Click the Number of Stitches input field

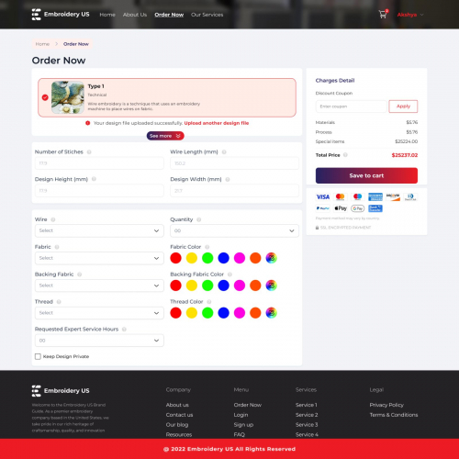(x=99, y=163)
